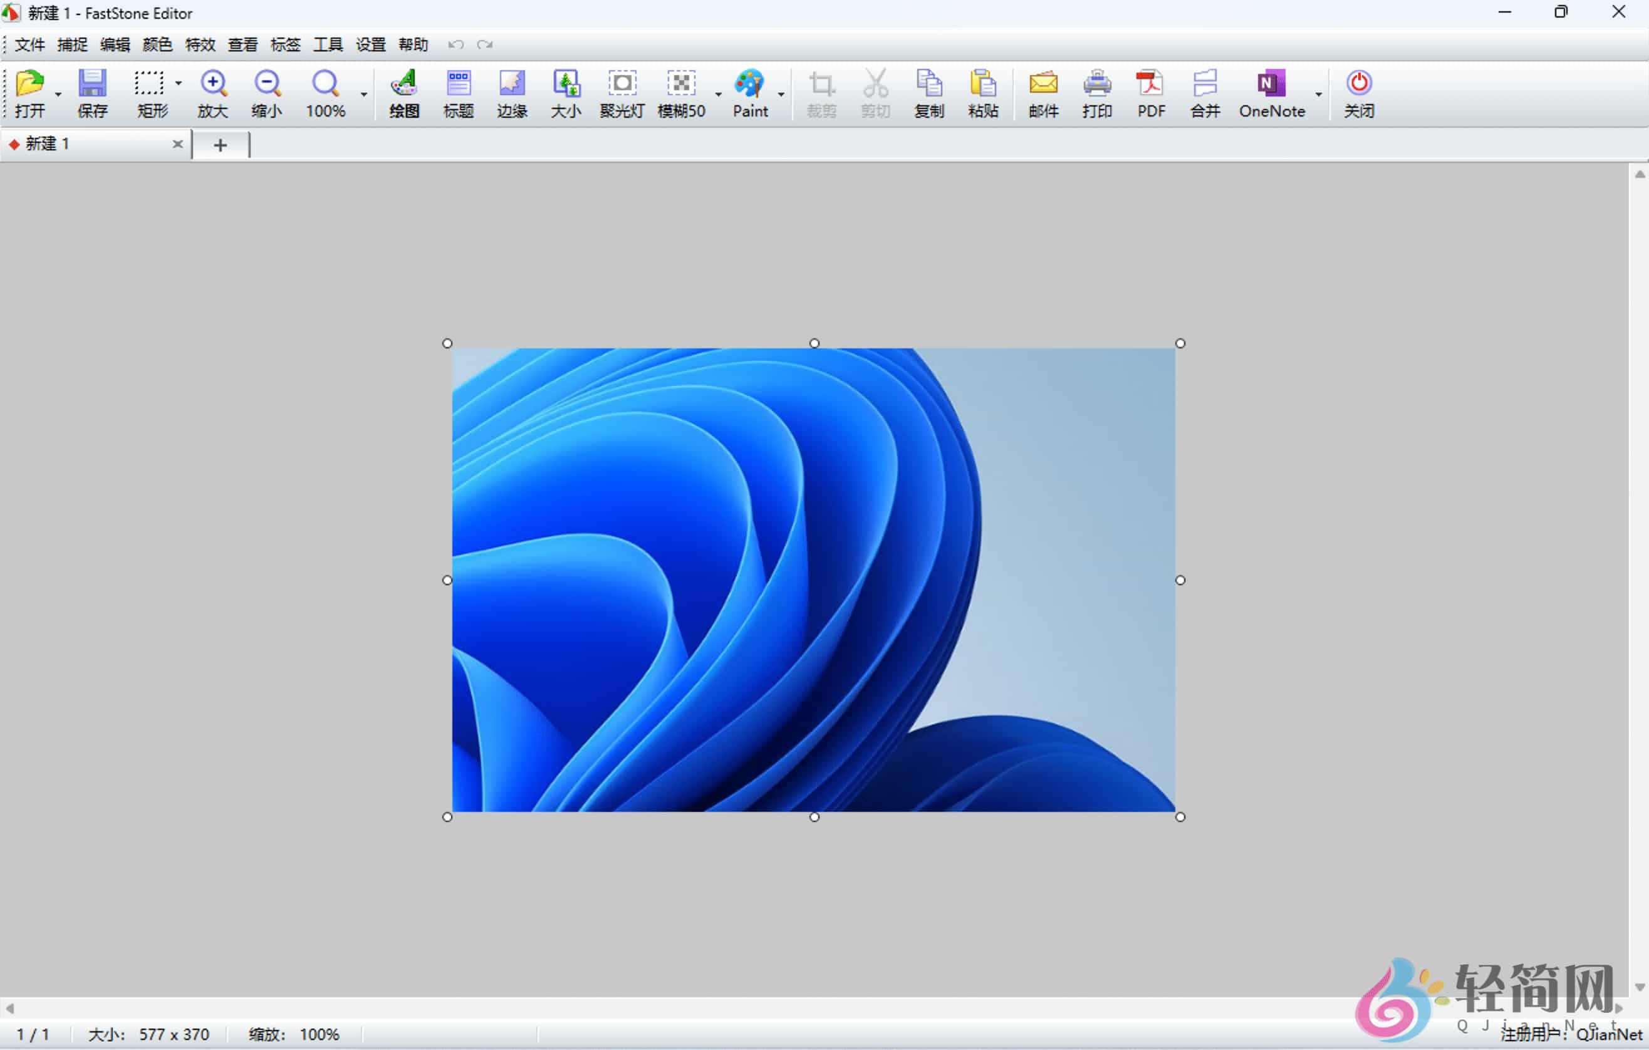Print image with 打印 icon
This screenshot has height=1050, width=1649.
[1097, 83]
